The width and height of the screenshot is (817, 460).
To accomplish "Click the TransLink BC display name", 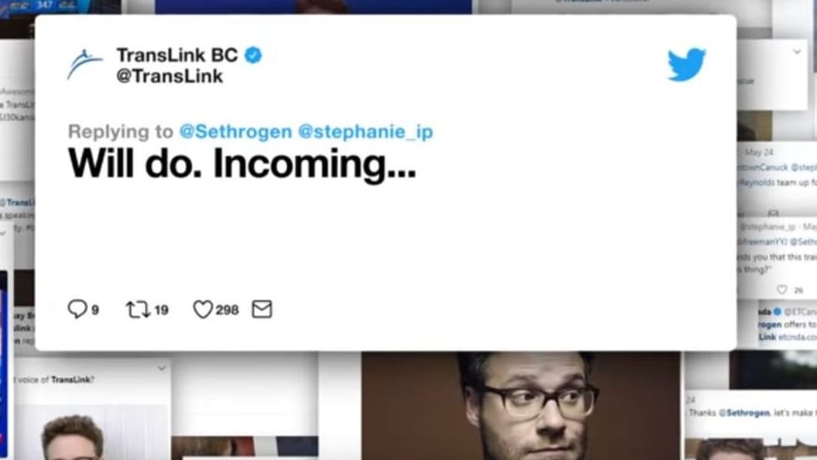I will click(177, 55).
